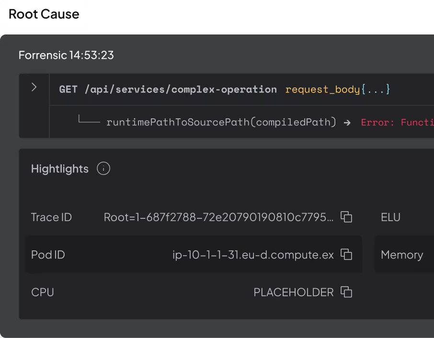Screen dimensions: 434x338
Task: Collapse the Hightlights panel
Action: coord(59,169)
